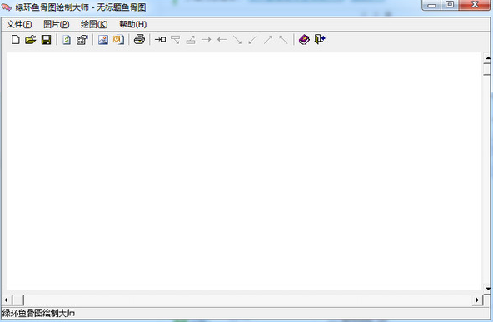The width and height of the screenshot is (493, 322).
Task: Click the picture image icon
Action: (x=102, y=40)
